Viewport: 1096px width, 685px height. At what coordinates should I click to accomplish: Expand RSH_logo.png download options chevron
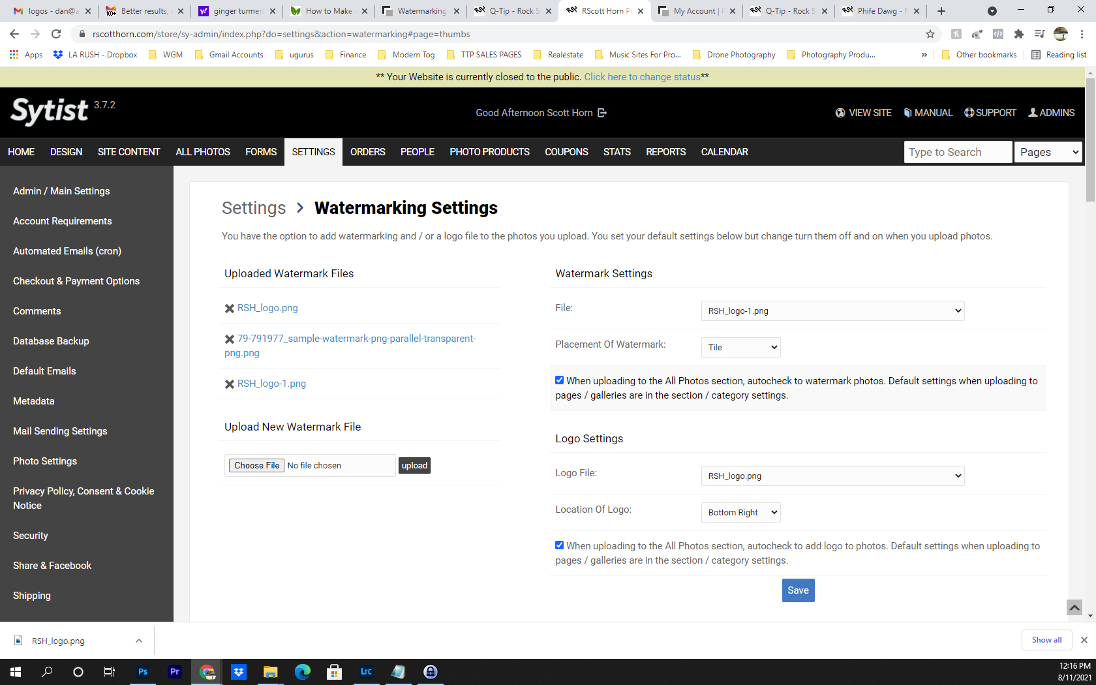139,641
